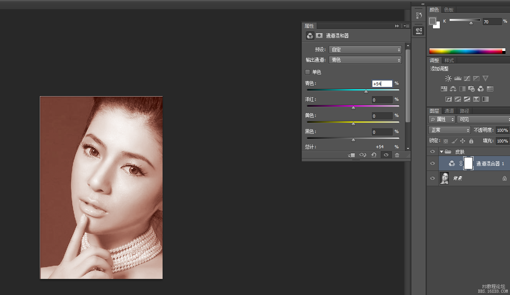Switch to the 色板 swatches tab
The height and width of the screenshot is (295, 510).
449,10
